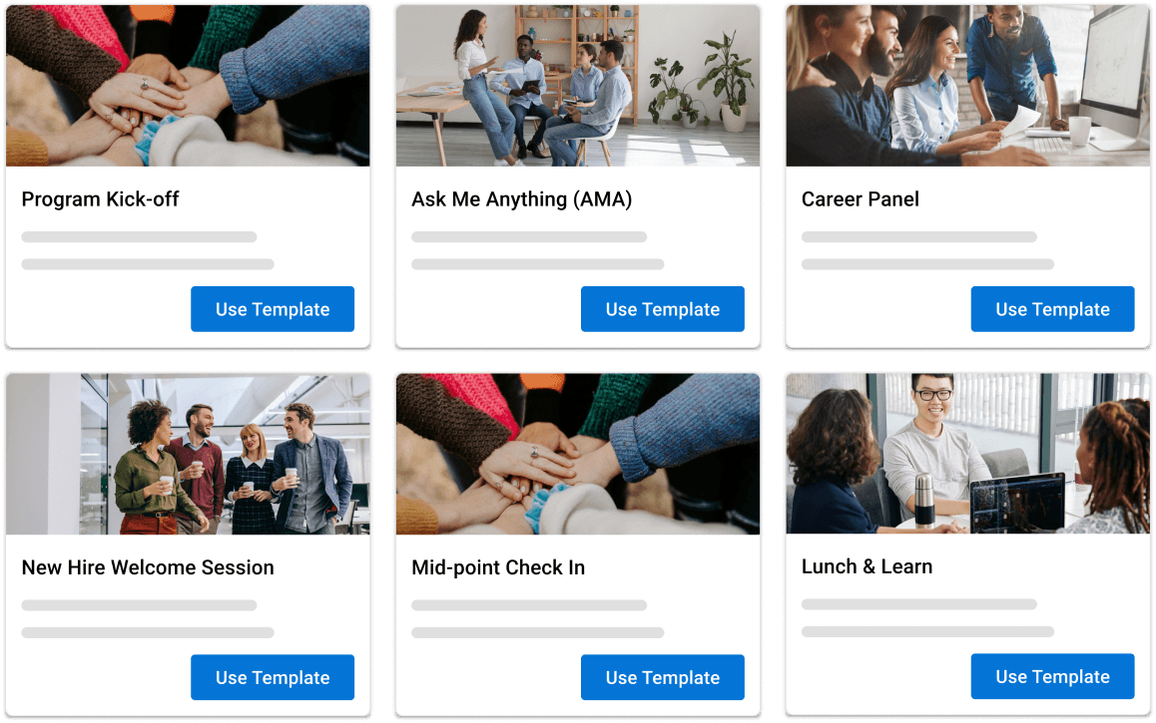Open the Lunch & Learn laptop meeting photo
Viewport: 1156px width, 723px height.
[968, 453]
